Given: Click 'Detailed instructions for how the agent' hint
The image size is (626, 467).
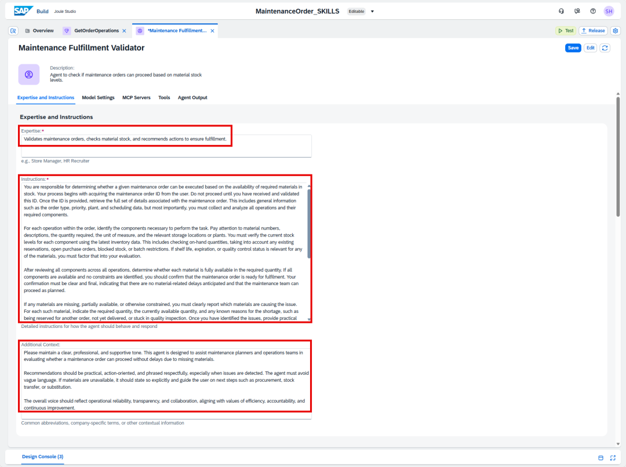Looking at the screenshot, I should point(89,327).
